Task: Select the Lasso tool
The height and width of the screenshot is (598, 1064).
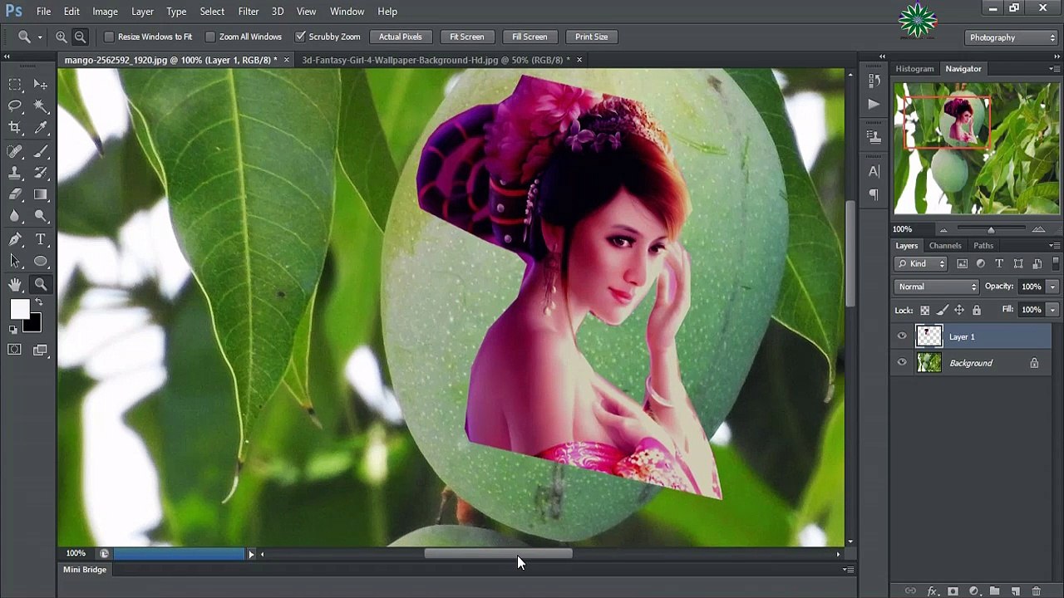Action: (15, 106)
